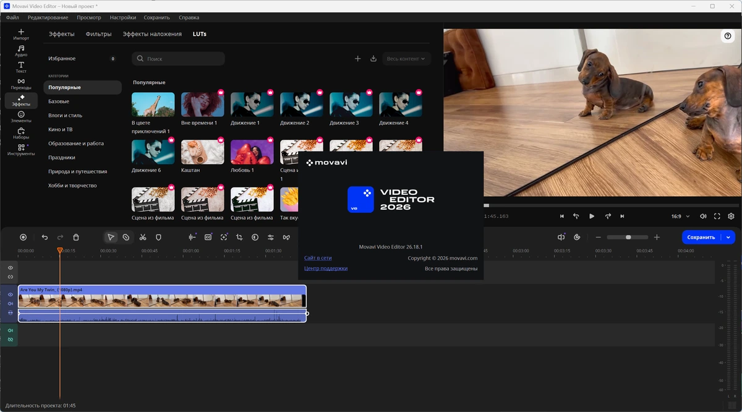Screen dimensions: 742x412
Task: Open the Импорт section in the sidebar
Action: [x=21, y=34]
